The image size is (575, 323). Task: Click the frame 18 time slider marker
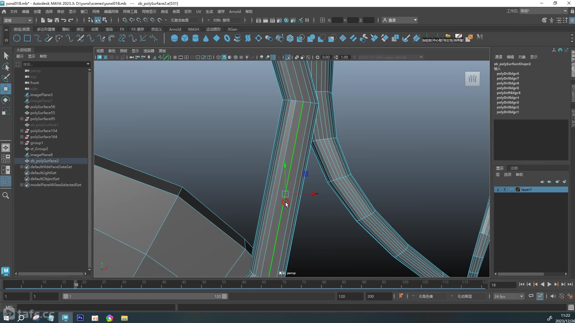76,284
